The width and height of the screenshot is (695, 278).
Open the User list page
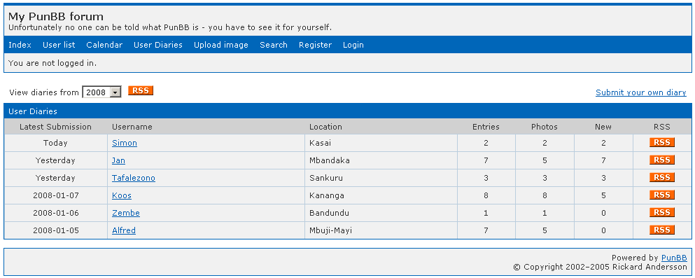(x=59, y=45)
